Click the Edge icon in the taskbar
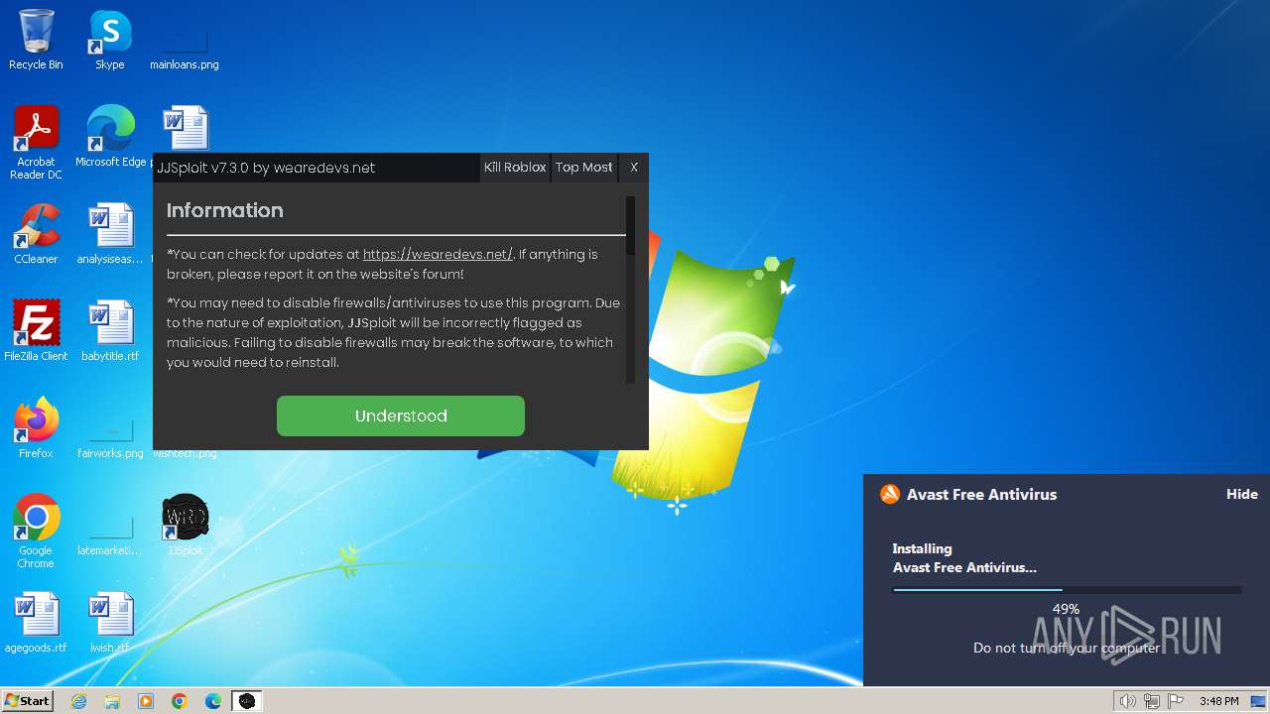This screenshot has height=714, width=1270. pos(213,701)
